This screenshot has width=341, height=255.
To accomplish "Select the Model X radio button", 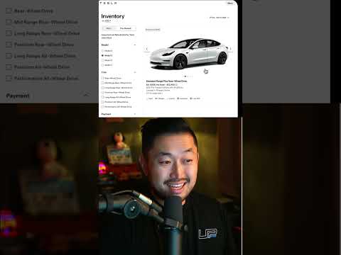I will pos(102,60).
